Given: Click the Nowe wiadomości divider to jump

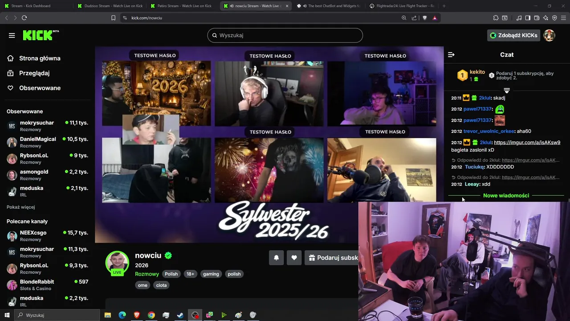Looking at the screenshot, I should (506, 195).
